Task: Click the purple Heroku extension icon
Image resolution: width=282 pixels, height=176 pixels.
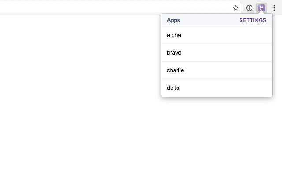Action: 262,8
